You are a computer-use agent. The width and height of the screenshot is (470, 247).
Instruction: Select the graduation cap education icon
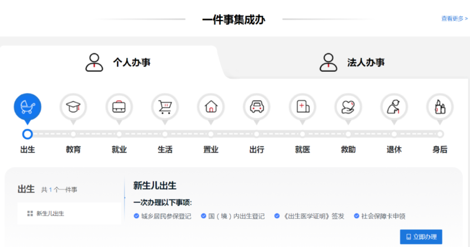pyautogui.click(x=73, y=107)
